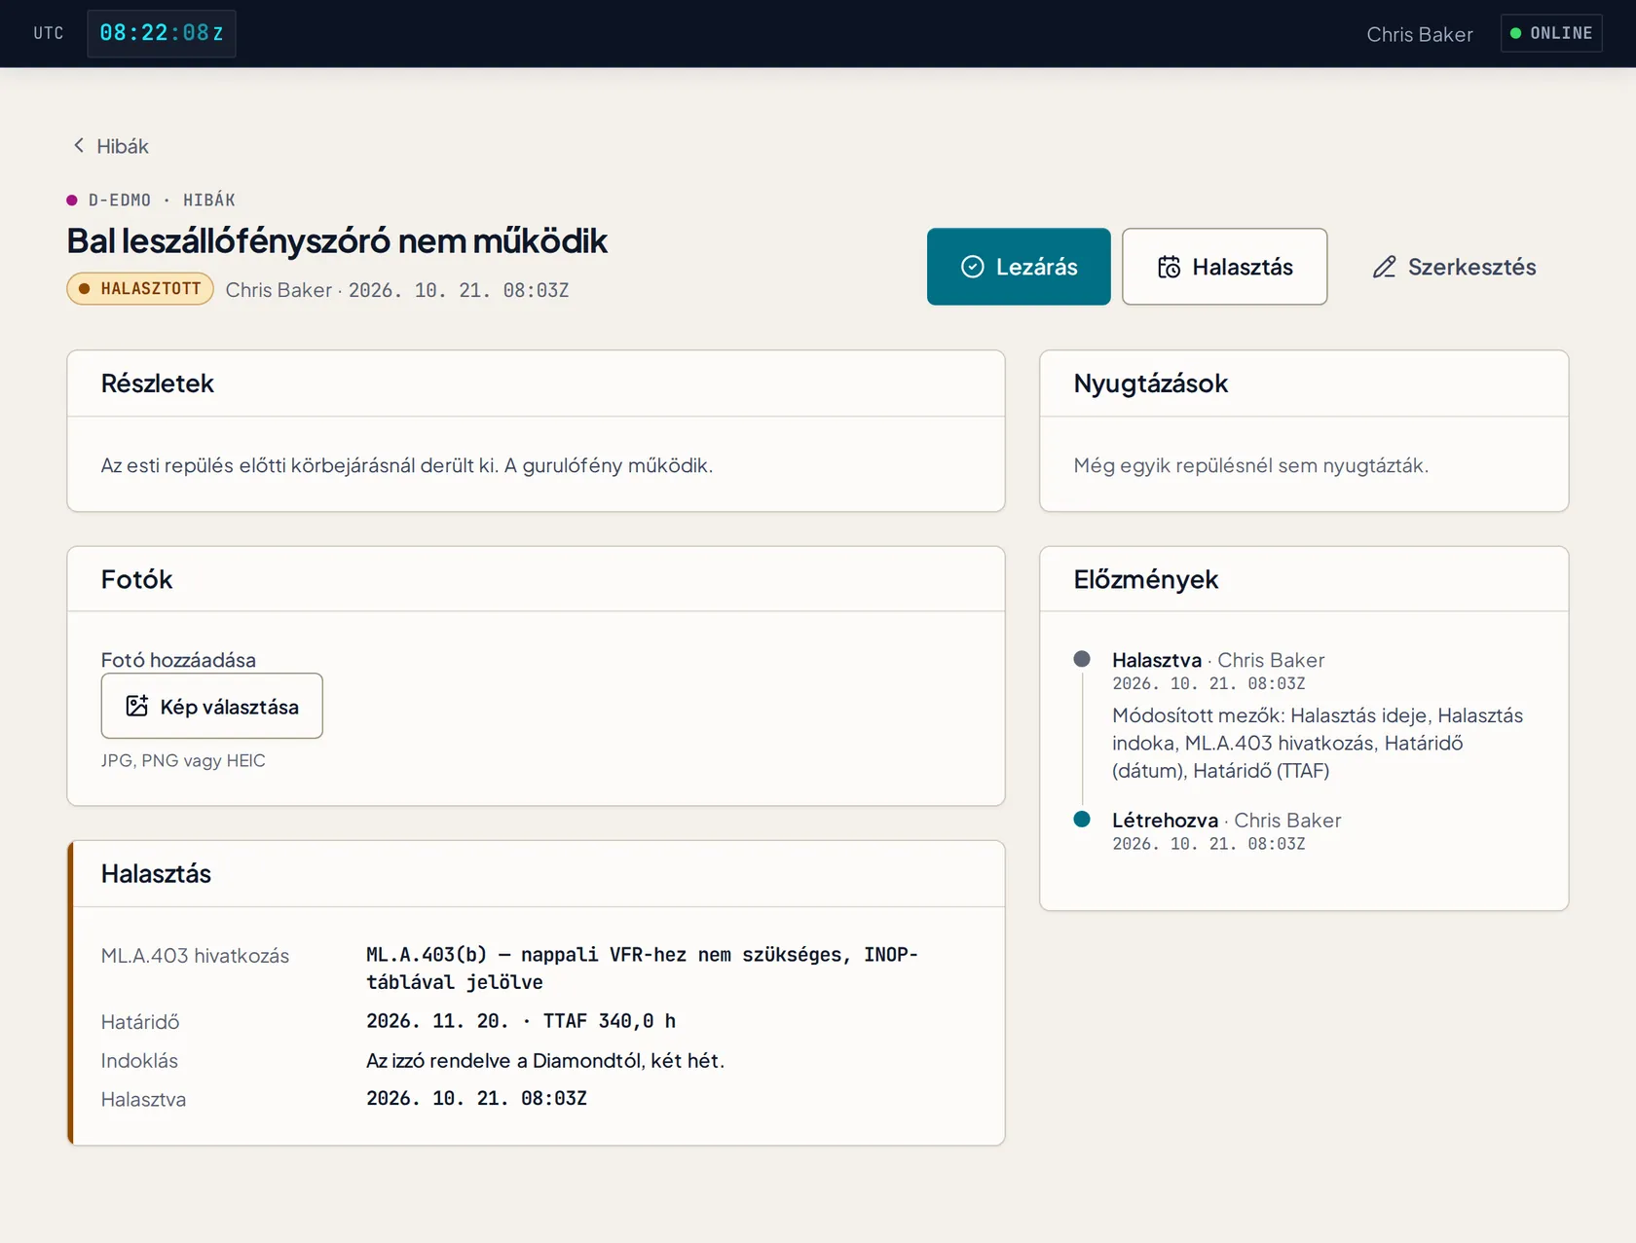This screenshot has height=1243, width=1636.
Task: Click the magenta dot before D-EDMO
Action: pyautogui.click(x=72, y=201)
